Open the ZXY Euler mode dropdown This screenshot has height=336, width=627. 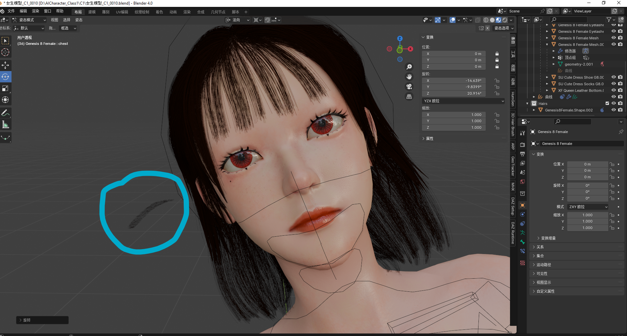click(588, 207)
